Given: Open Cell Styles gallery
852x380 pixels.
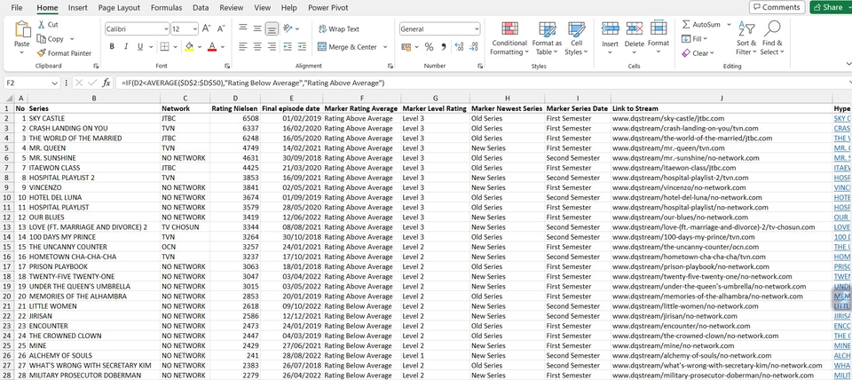Looking at the screenshot, I should point(576,38).
